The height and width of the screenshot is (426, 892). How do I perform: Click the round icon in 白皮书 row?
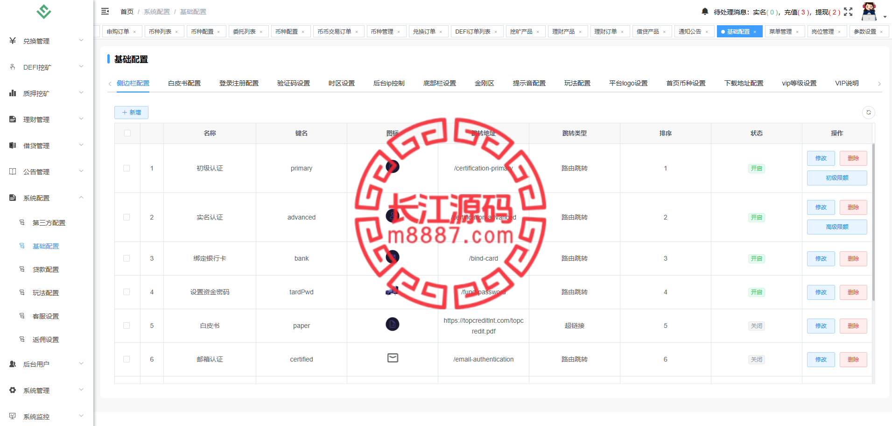(x=393, y=324)
